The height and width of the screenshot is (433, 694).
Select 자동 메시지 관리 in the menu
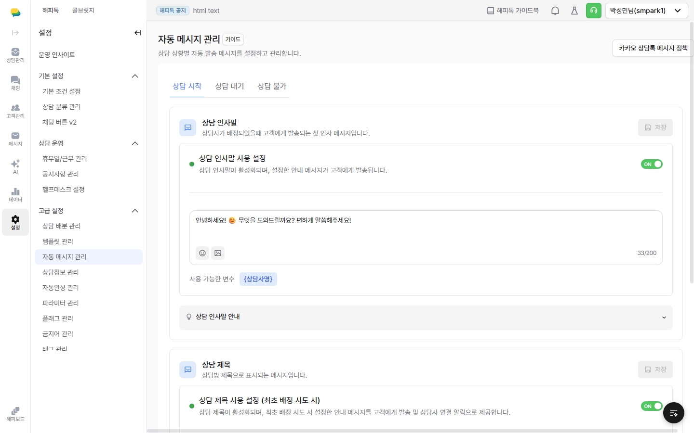click(x=89, y=257)
